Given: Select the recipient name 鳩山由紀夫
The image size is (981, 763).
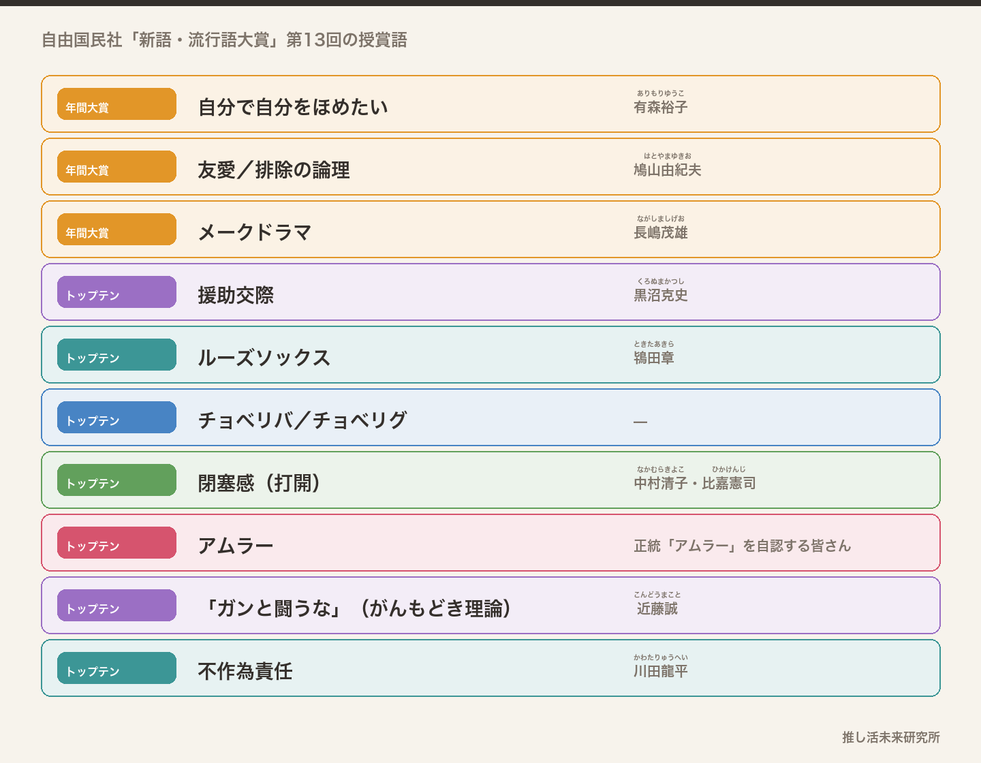Looking at the screenshot, I should point(668,170).
